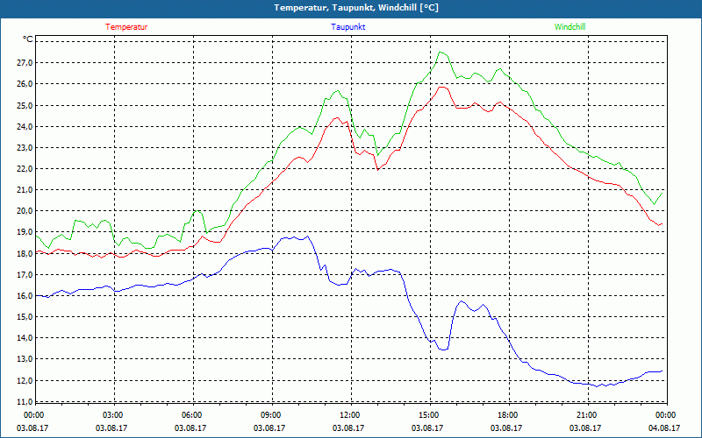Click the chart title 'Temperatur, Taupunkt, Windchill [°C]'
The height and width of the screenshot is (438, 702).
(356, 8)
